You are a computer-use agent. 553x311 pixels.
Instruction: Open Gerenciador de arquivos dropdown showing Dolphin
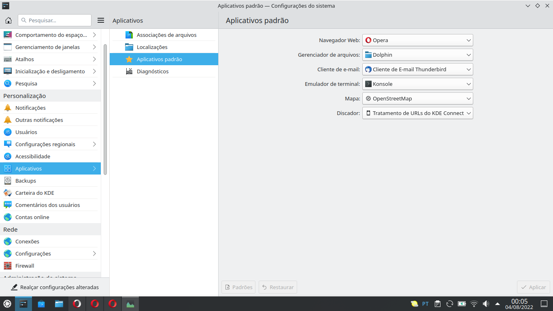pyautogui.click(x=418, y=55)
